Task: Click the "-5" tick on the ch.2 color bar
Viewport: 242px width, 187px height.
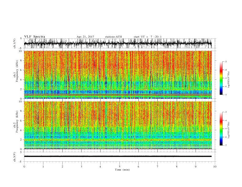Action: pos(225,129)
